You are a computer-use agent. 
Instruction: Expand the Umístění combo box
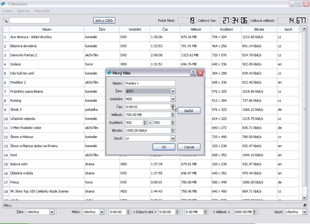coord(173,99)
